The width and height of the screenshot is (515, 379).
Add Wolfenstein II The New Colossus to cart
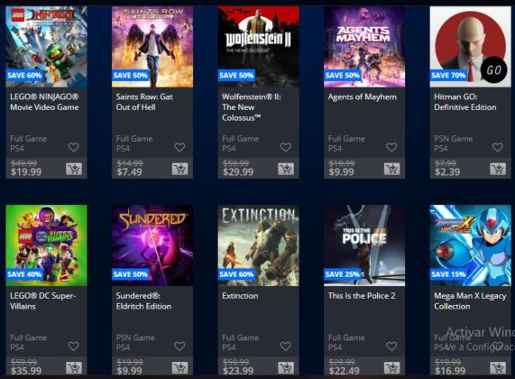286,169
